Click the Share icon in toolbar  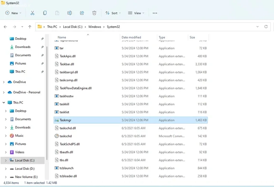pos(82,13)
